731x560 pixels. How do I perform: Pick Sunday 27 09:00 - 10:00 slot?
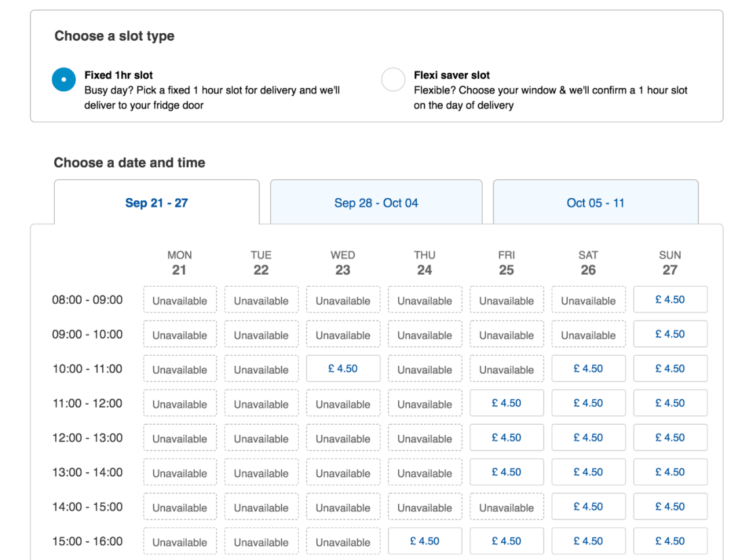pyautogui.click(x=670, y=334)
